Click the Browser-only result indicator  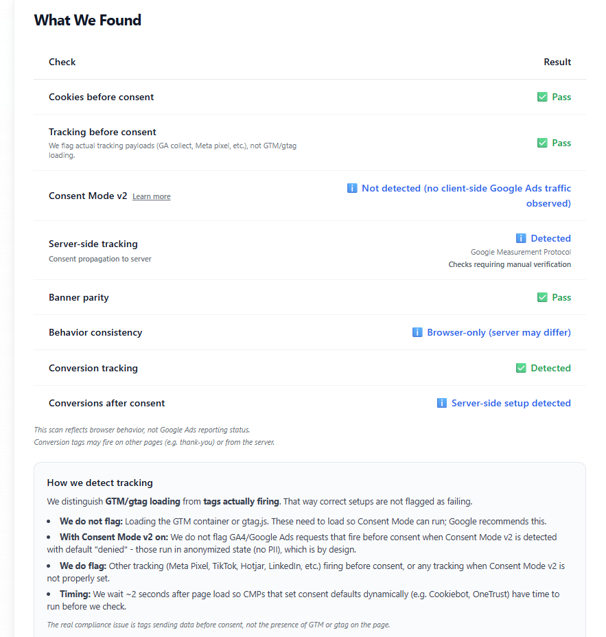click(x=498, y=332)
